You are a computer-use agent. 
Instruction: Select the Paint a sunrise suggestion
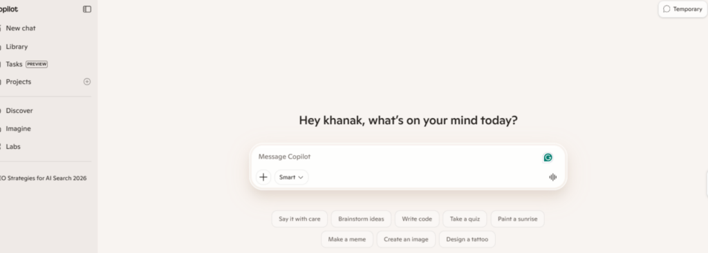[517, 219]
